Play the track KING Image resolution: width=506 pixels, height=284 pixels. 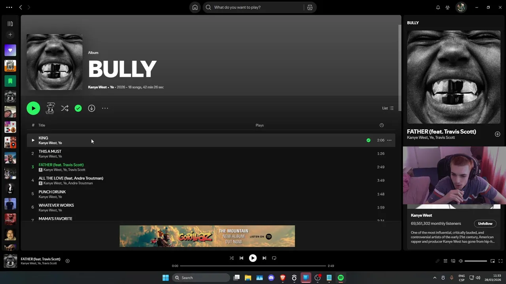point(33,140)
